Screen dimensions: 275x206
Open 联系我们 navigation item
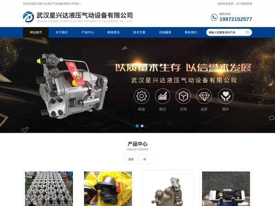pyautogui.click(x=191, y=32)
